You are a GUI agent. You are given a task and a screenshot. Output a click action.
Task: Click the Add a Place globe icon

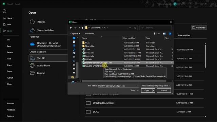click(32, 65)
